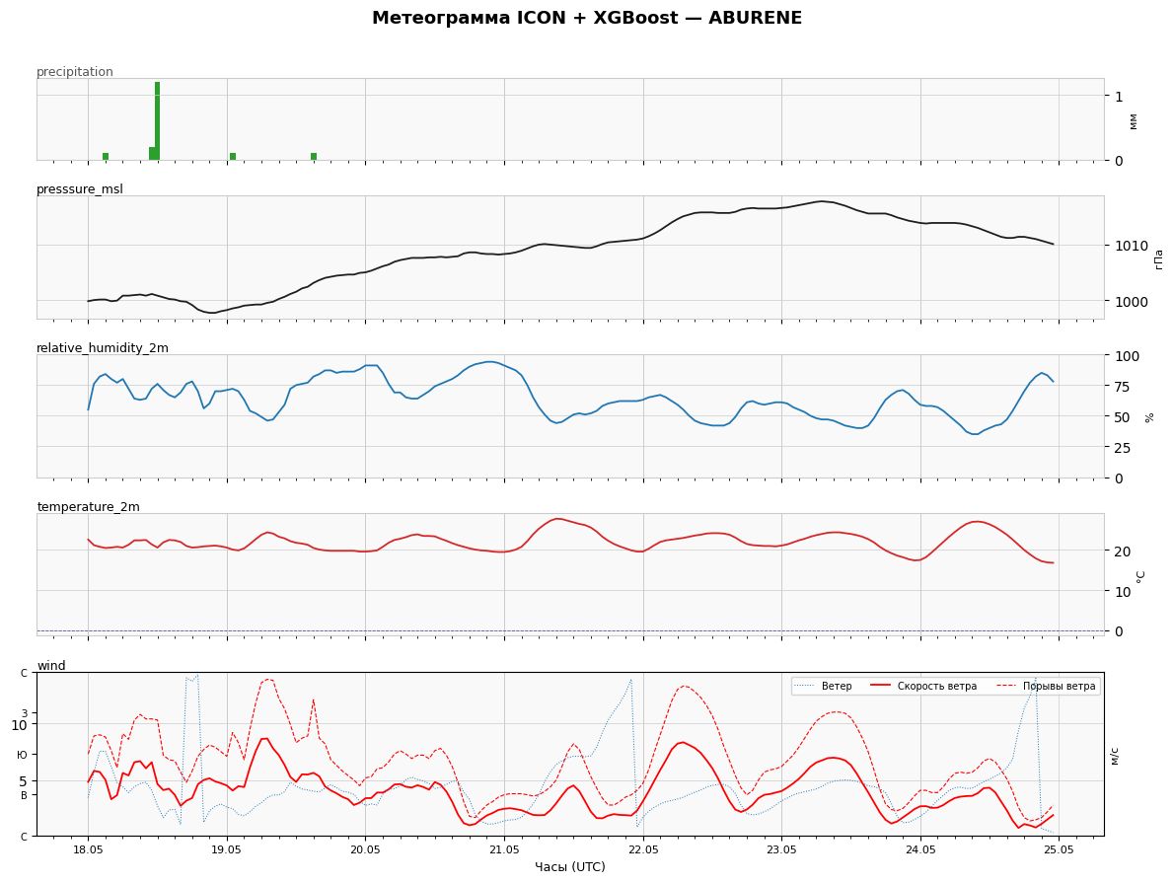This screenshot has height=883, width=1173.
Task: Click the 1010 pressure axis tick
Action: pyautogui.click(x=1125, y=246)
